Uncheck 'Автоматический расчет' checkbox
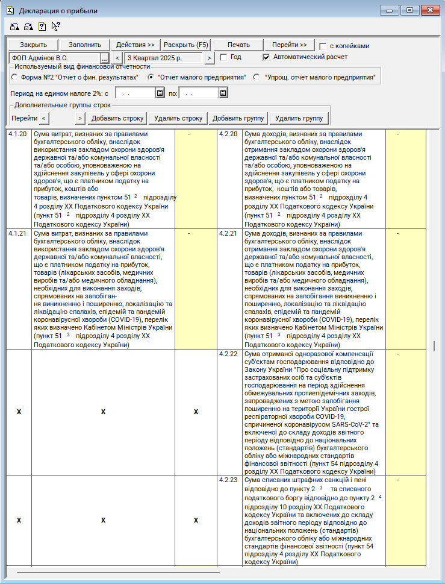Screen dimensions: 445x584 pyautogui.click(x=266, y=58)
